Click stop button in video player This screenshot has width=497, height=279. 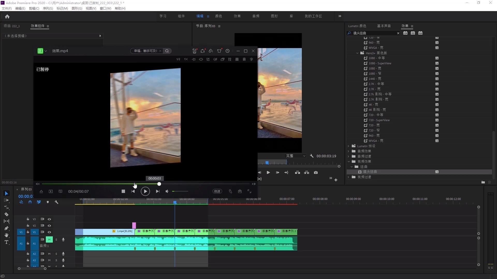coord(123,191)
